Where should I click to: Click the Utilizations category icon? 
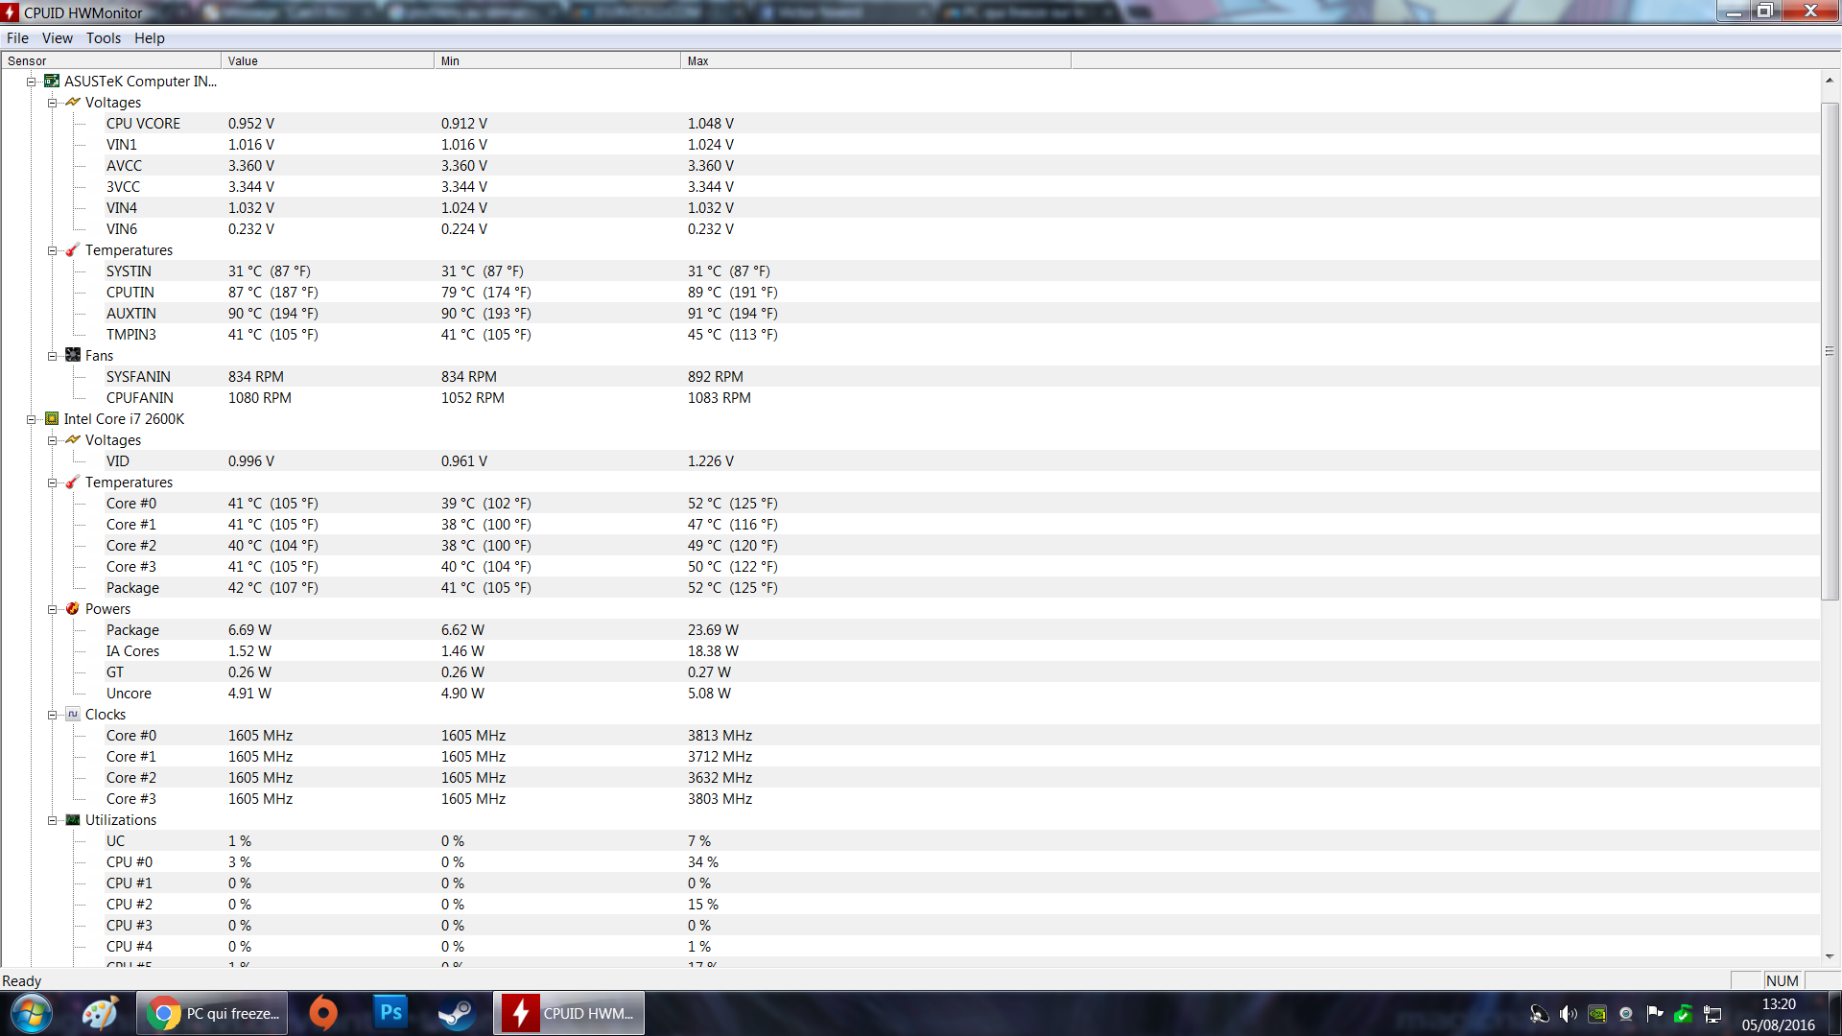coord(73,820)
